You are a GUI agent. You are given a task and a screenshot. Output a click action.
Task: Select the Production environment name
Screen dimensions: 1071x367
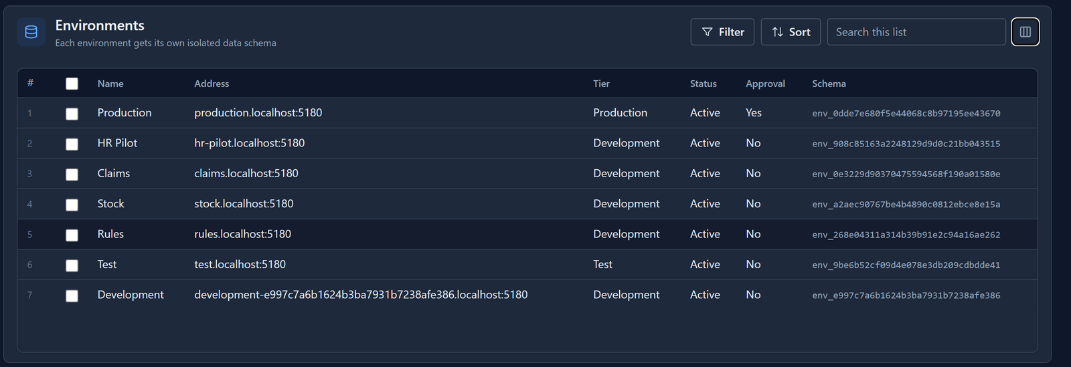(x=125, y=112)
